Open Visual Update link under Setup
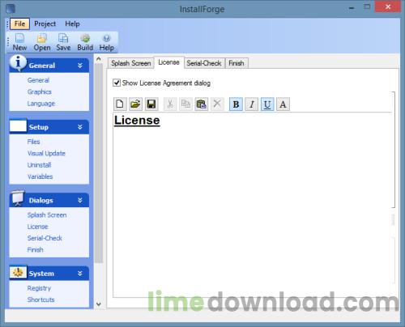This screenshot has height=327, width=405. 46,153
